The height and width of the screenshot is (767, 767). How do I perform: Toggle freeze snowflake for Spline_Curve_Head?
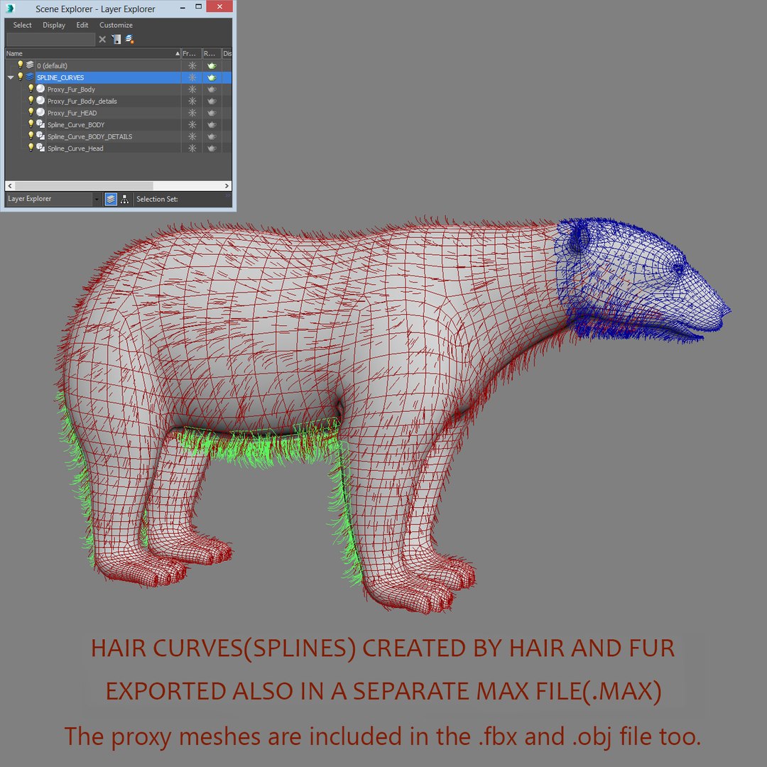pos(192,148)
